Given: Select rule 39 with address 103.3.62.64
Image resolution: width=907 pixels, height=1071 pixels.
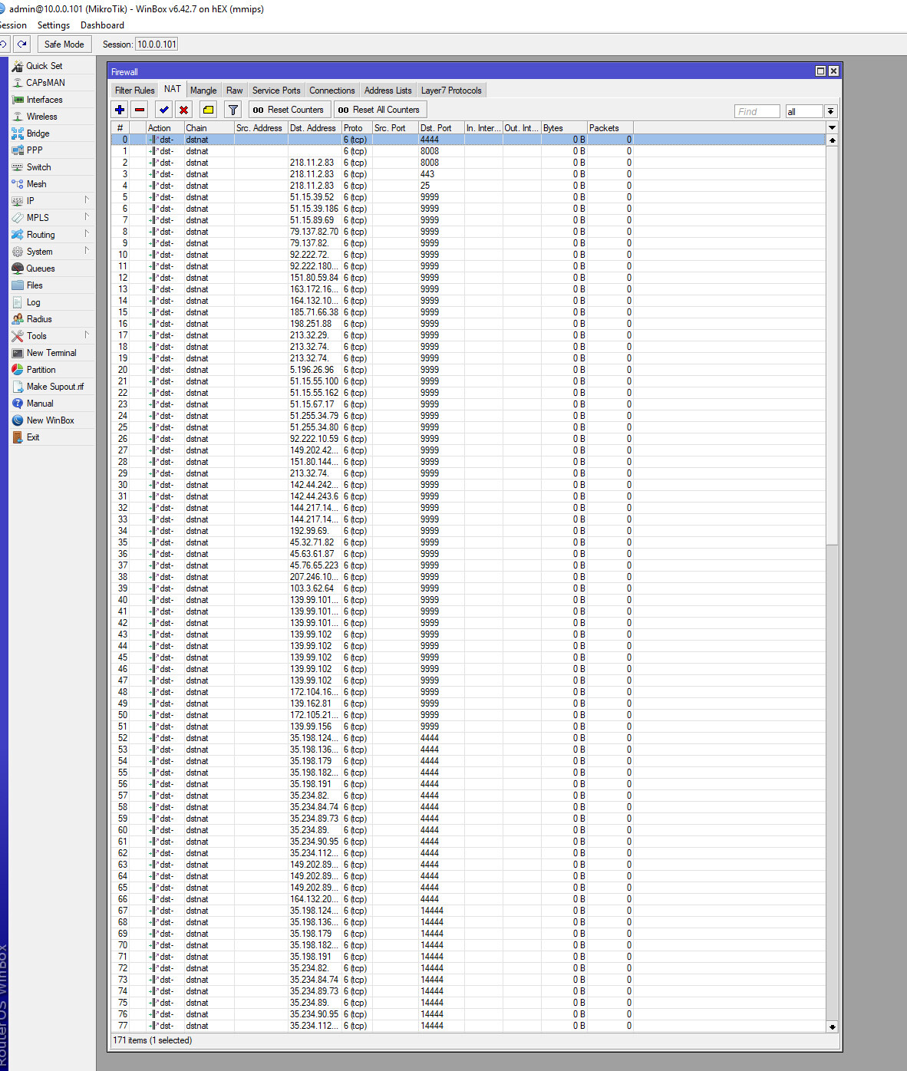Looking at the screenshot, I should (468, 588).
